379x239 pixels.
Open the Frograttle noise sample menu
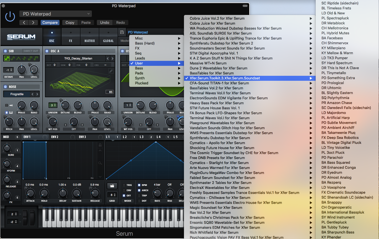pyautogui.click(x=17, y=94)
